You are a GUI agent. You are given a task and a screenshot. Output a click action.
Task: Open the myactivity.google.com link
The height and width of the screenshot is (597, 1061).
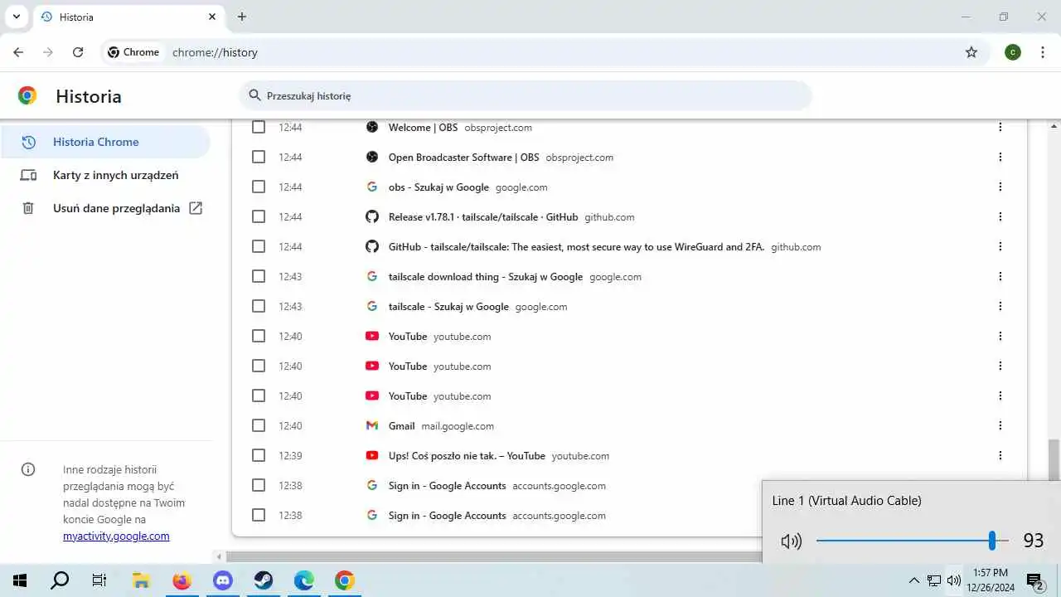(x=116, y=536)
